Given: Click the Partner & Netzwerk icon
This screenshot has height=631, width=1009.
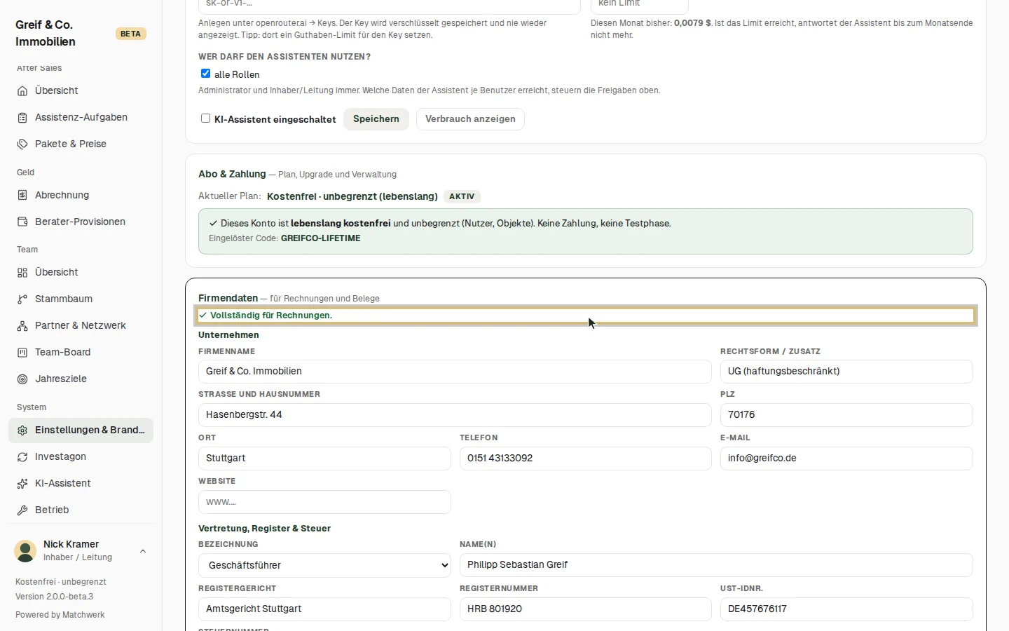Looking at the screenshot, I should pos(22,325).
